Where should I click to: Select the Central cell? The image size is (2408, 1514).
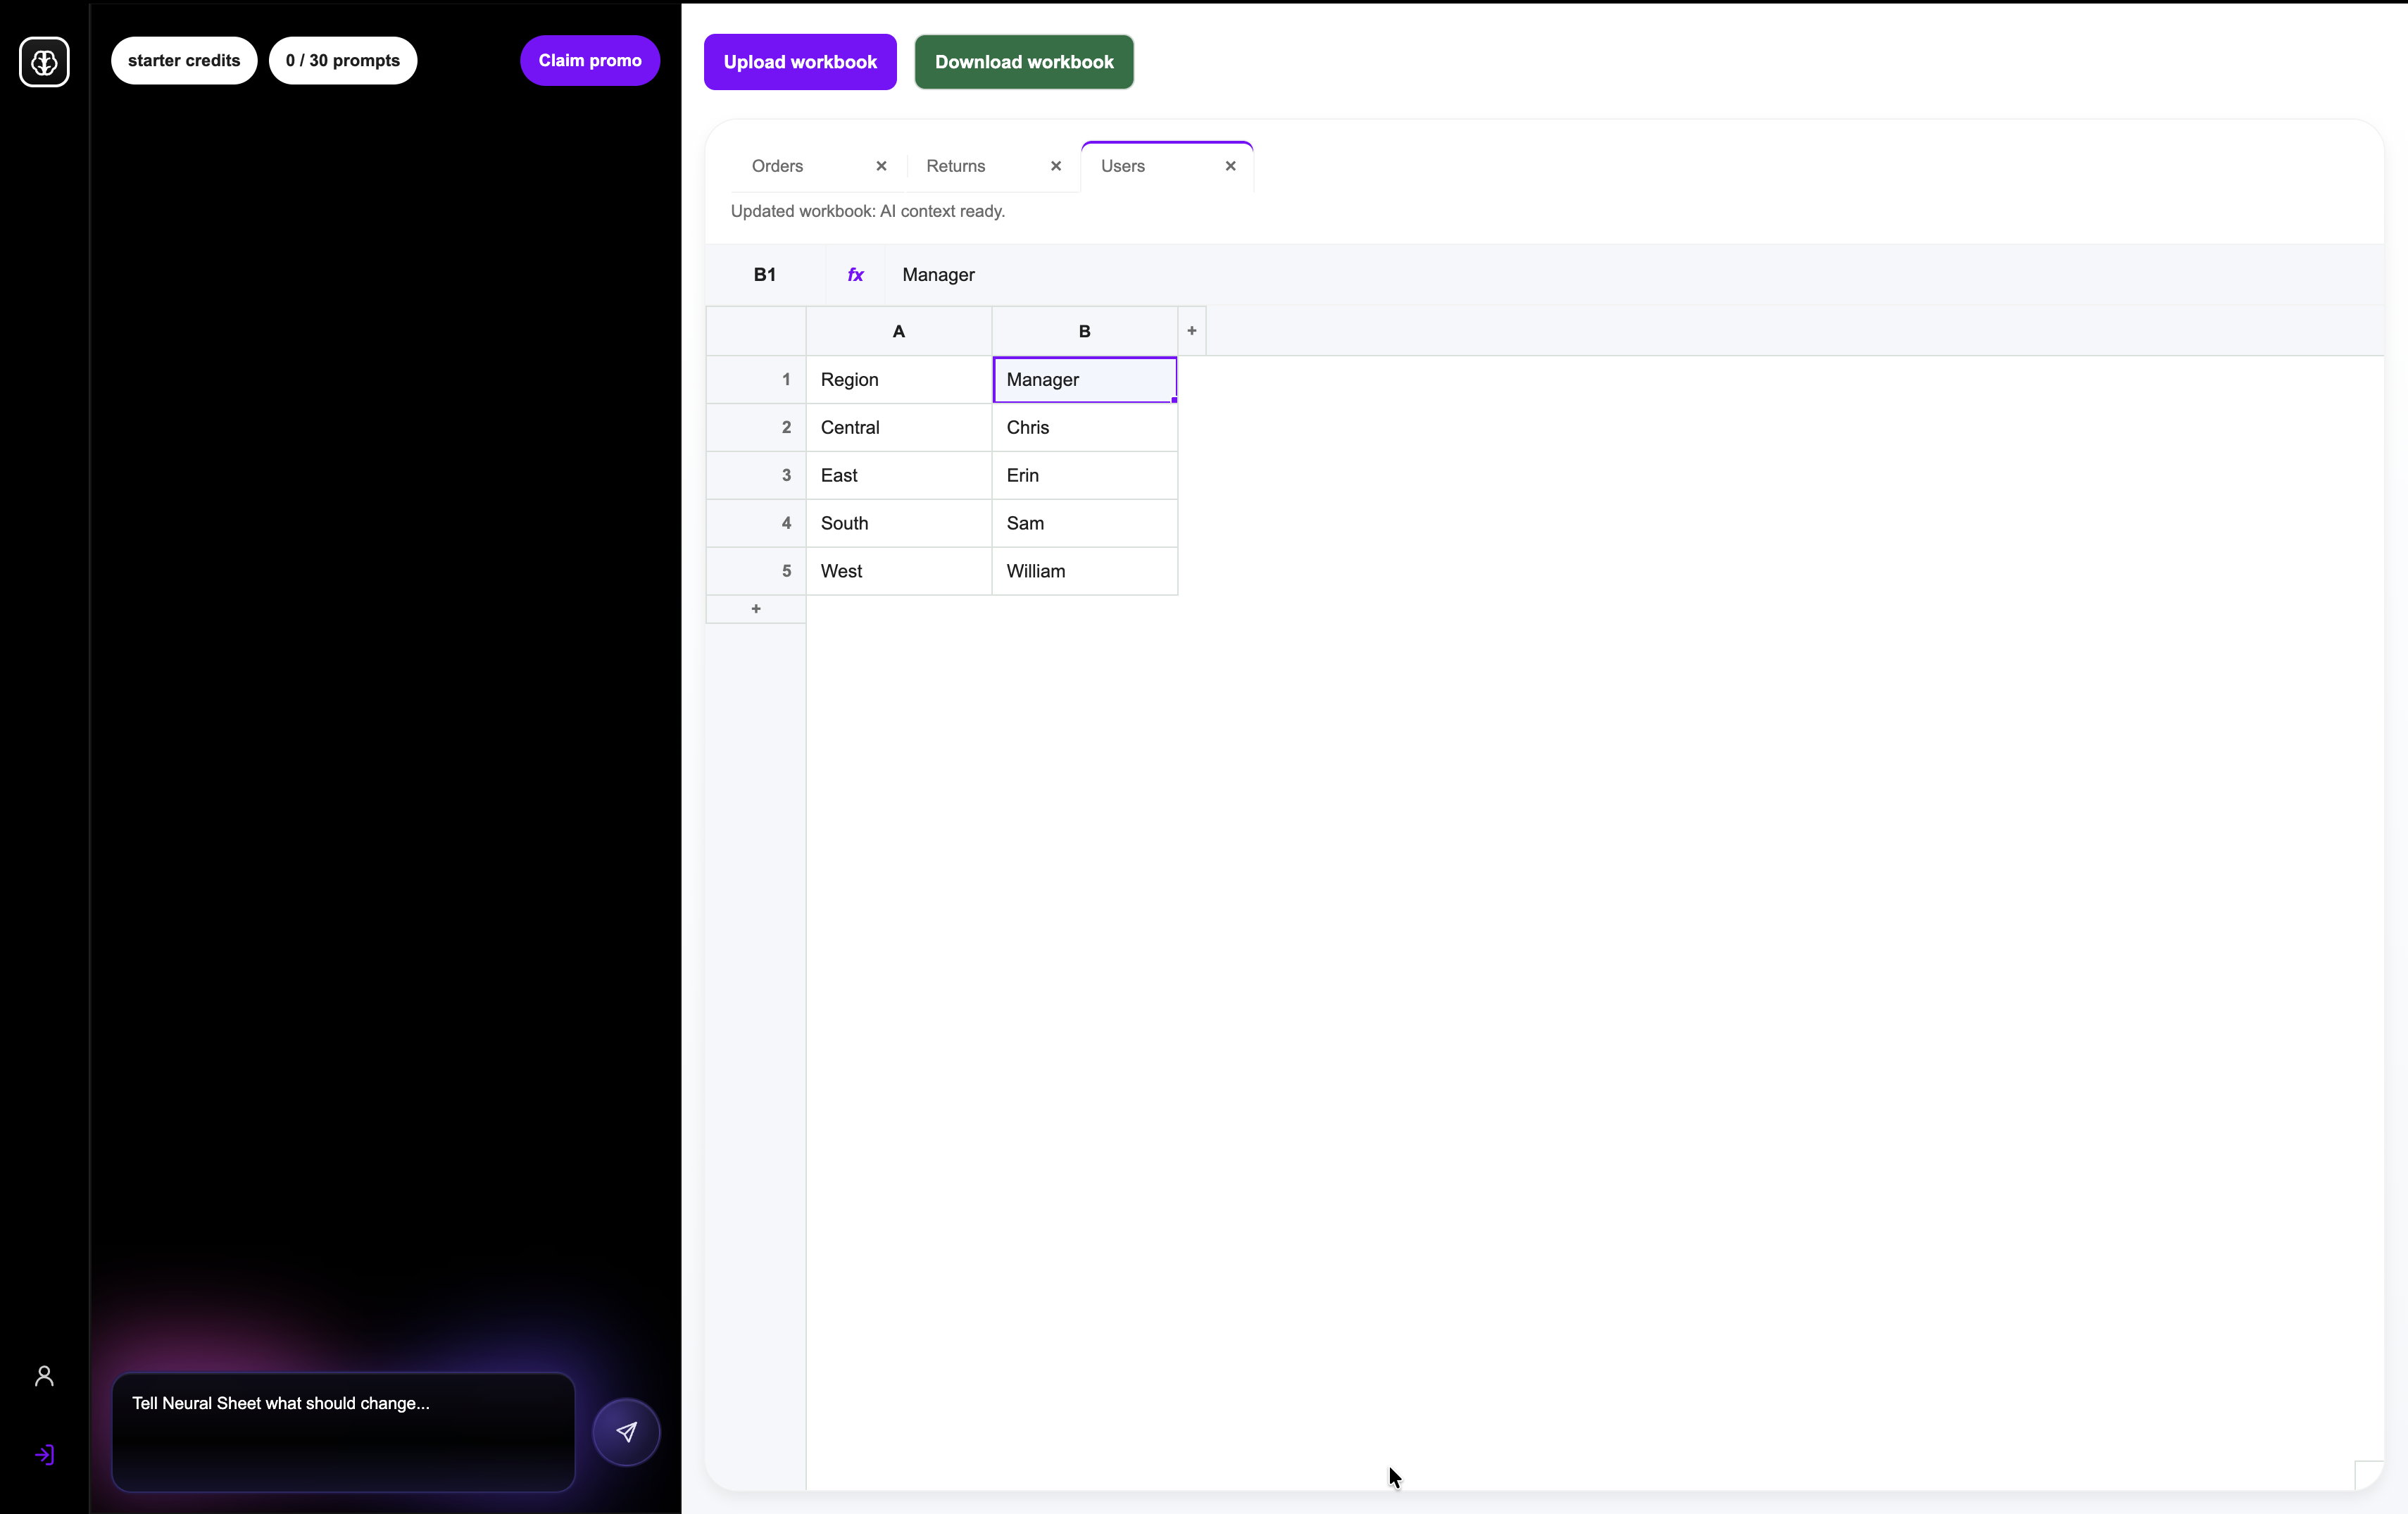tap(899, 428)
